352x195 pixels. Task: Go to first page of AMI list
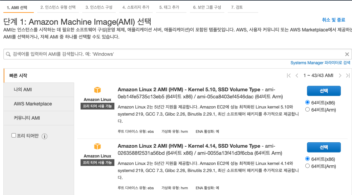[289, 76]
